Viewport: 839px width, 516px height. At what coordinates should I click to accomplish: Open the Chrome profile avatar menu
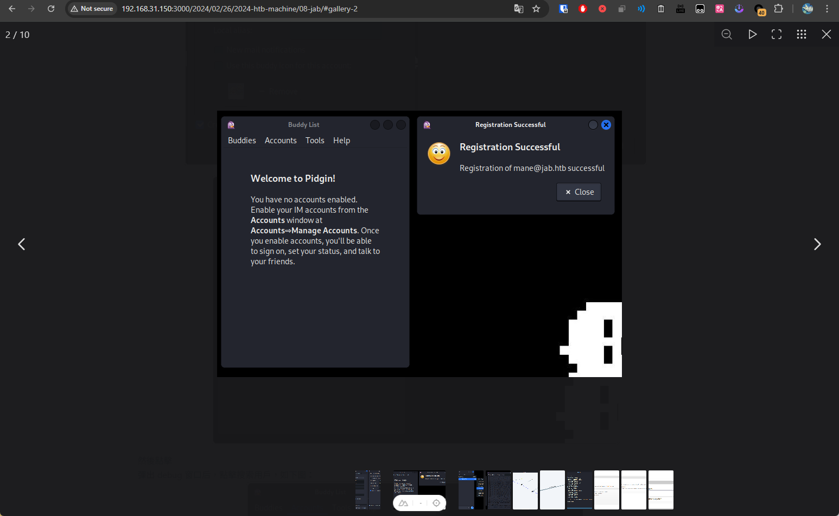click(808, 9)
